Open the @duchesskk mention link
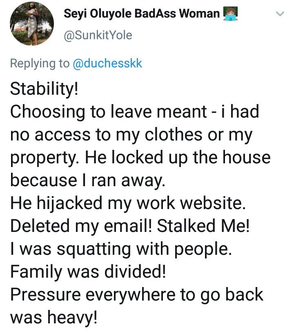Image resolution: width=294 pixels, height=334 pixels. [107, 63]
